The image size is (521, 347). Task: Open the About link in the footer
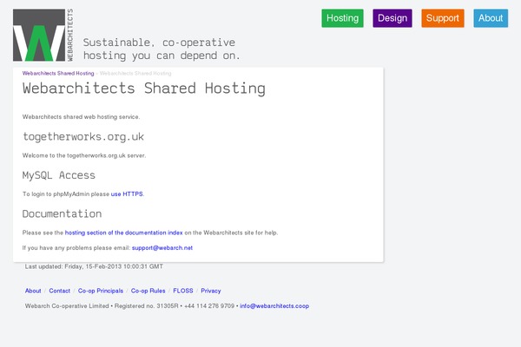(x=33, y=291)
